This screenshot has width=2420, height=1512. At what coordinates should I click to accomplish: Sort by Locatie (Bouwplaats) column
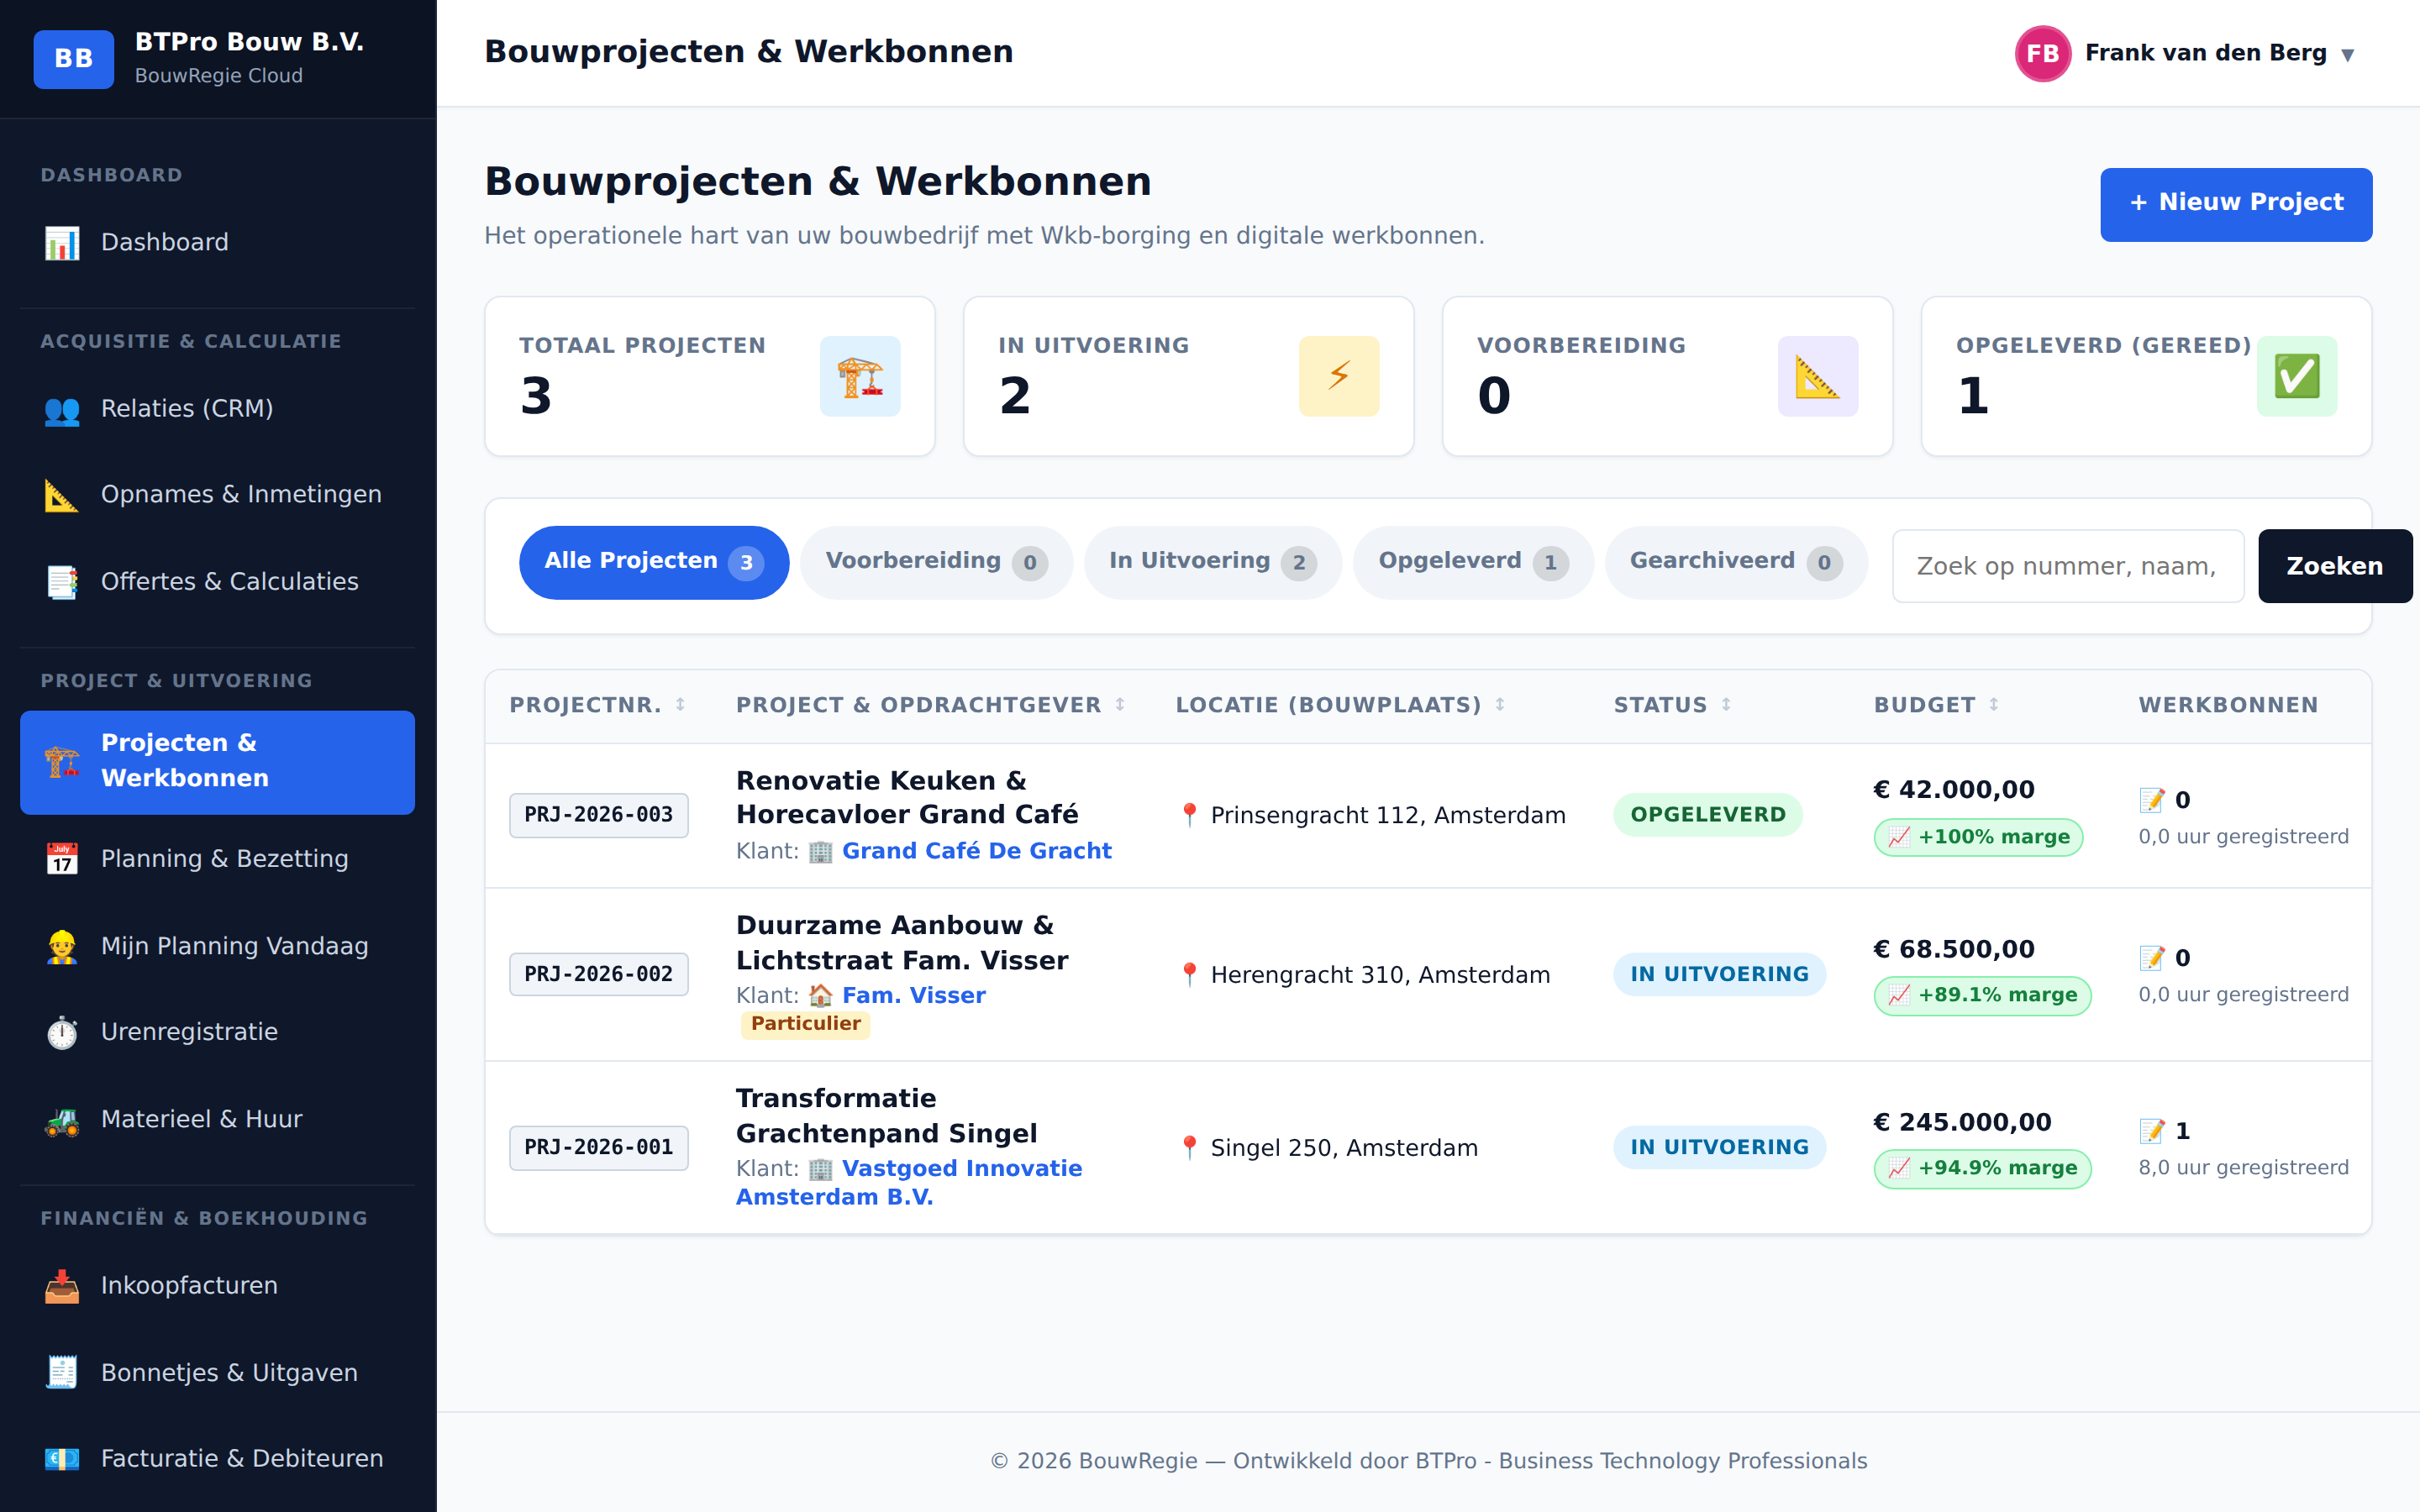(x=1340, y=705)
